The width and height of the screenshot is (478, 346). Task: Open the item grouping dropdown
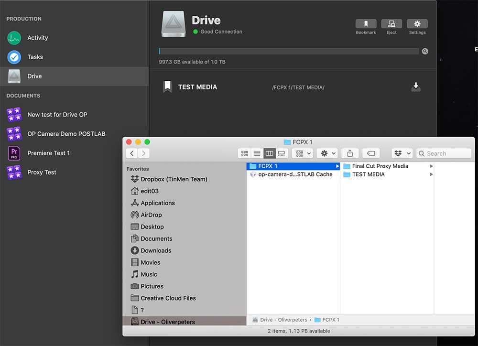click(x=303, y=153)
